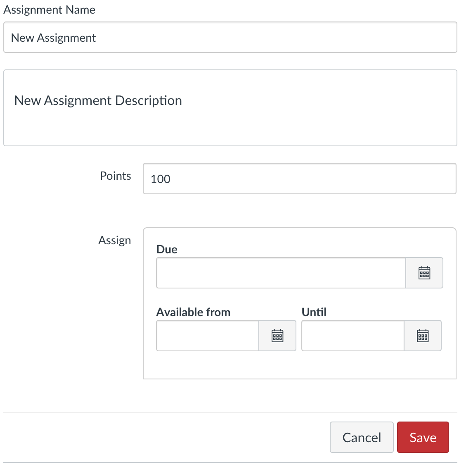Viewport: 459px width, 467px height.
Task: Click the bold Until label
Action: pyautogui.click(x=314, y=312)
